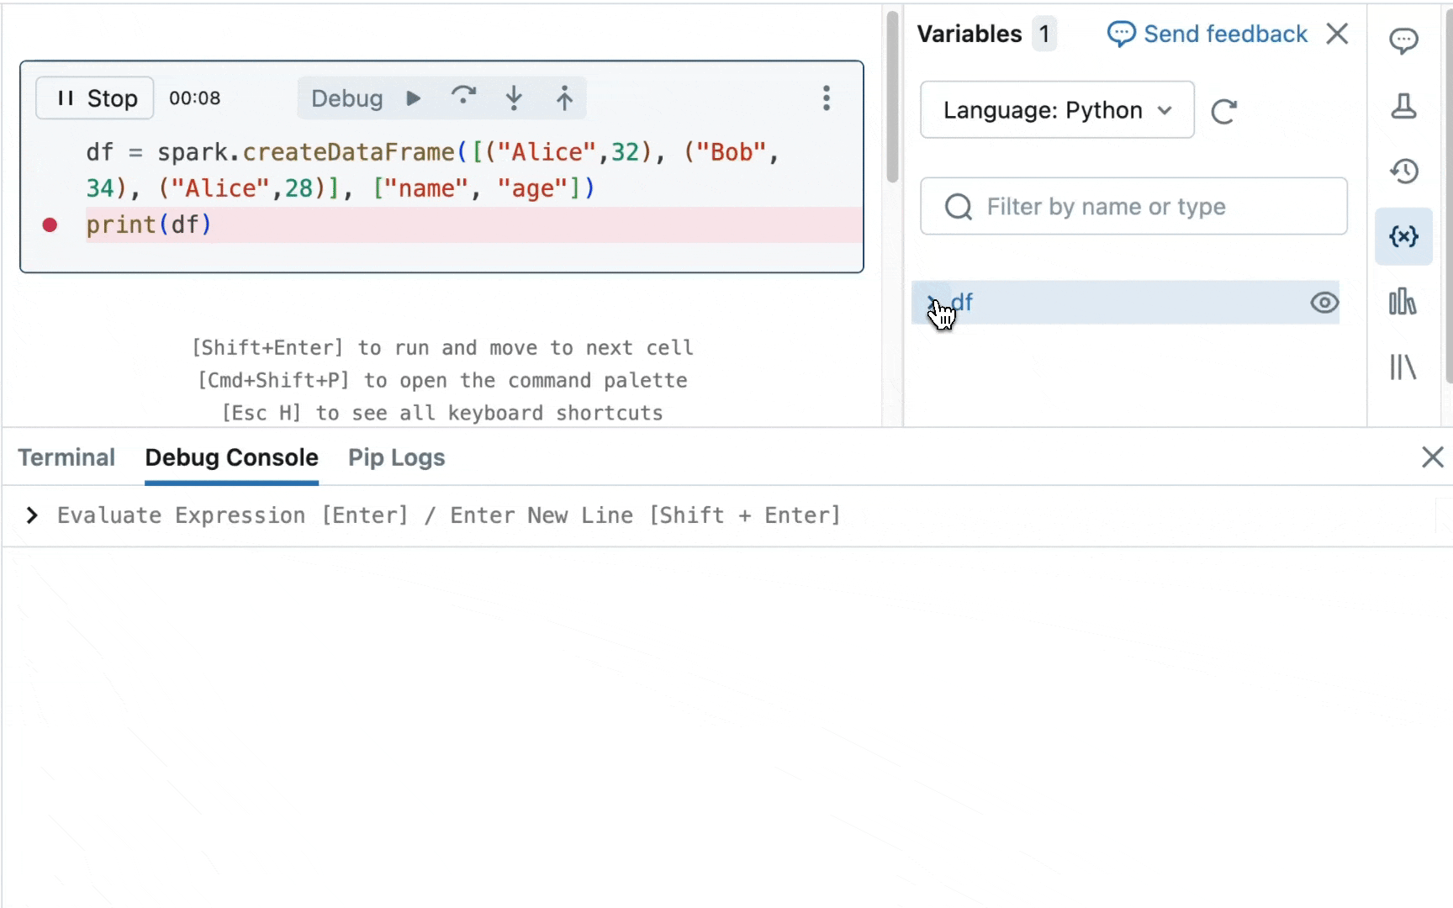This screenshot has height=908, width=1453.
Task: Toggle the eye icon for df variable
Action: click(x=1324, y=303)
